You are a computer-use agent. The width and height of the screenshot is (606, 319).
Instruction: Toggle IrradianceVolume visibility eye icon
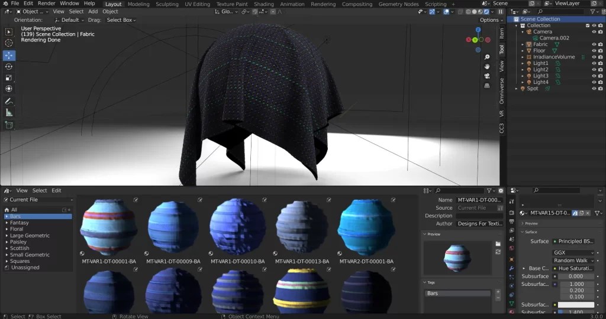594,57
